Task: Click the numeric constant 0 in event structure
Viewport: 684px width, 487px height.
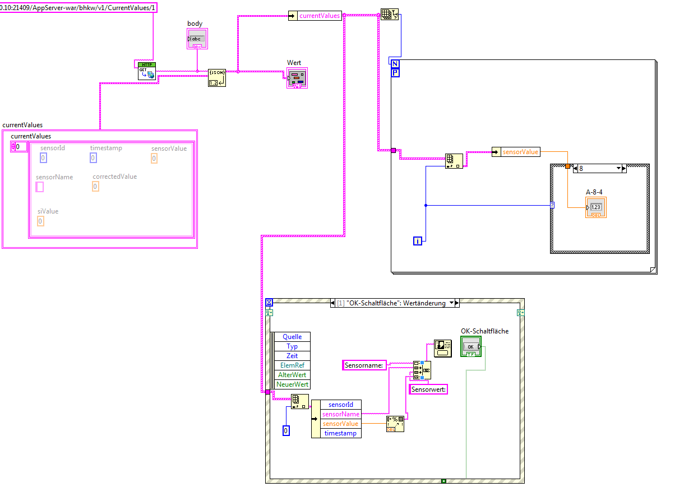Action: [286, 430]
